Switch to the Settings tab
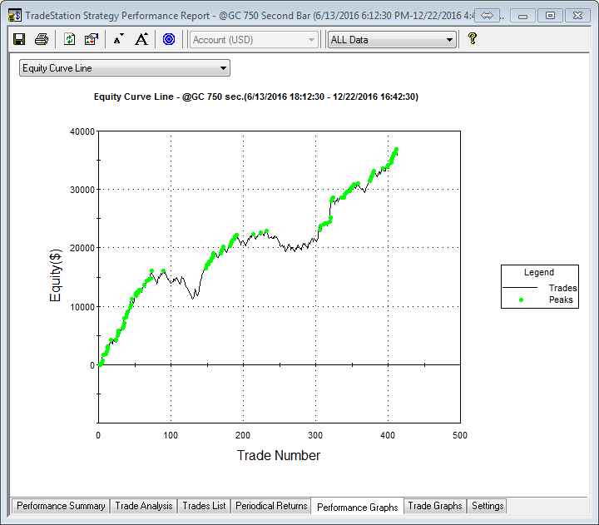Image resolution: width=599 pixels, height=525 pixels. [x=488, y=506]
